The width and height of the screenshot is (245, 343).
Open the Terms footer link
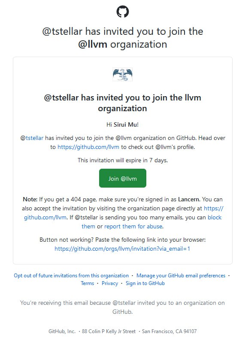tap(87, 283)
